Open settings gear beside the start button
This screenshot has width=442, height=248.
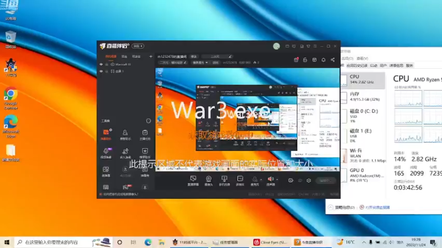(x=309, y=180)
